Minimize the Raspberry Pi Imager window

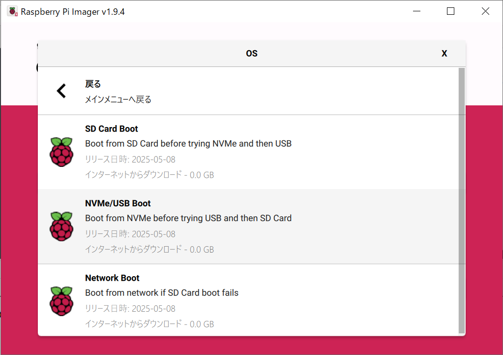pos(416,11)
